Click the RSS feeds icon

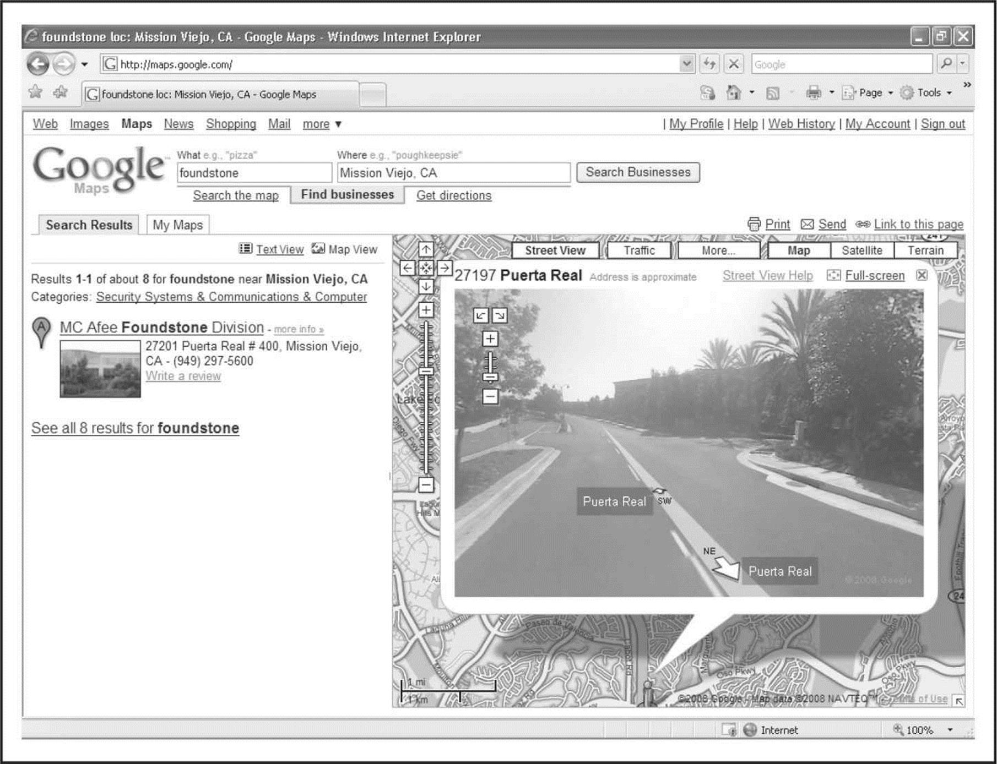pyautogui.click(x=773, y=93)
